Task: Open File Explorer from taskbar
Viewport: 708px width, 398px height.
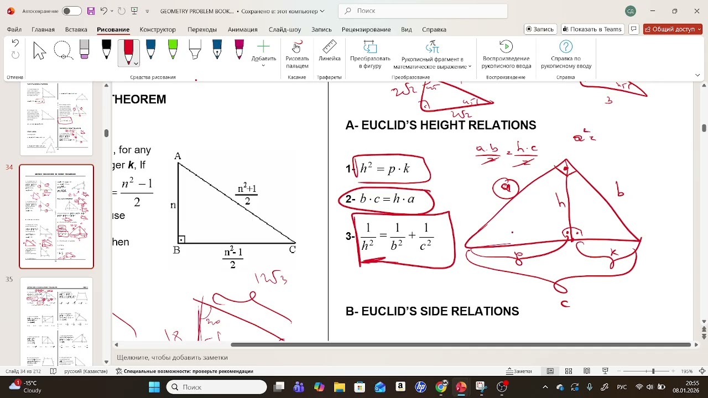Action: coord(339,387)
